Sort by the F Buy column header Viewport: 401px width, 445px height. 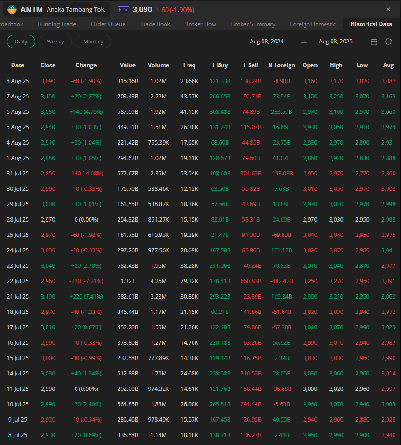pyautogui.click(x=220, y=65)
